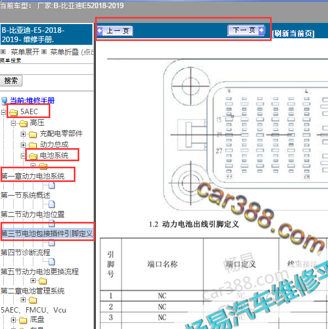Click NC port name in pin 1 row
The image size is (328, 329).
(x=162, y=296)
